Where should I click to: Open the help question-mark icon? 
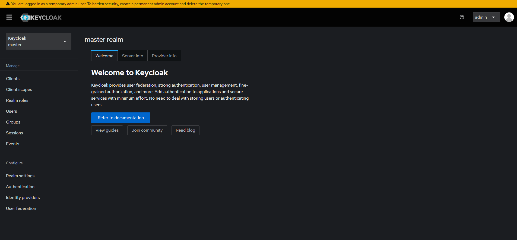462,17
